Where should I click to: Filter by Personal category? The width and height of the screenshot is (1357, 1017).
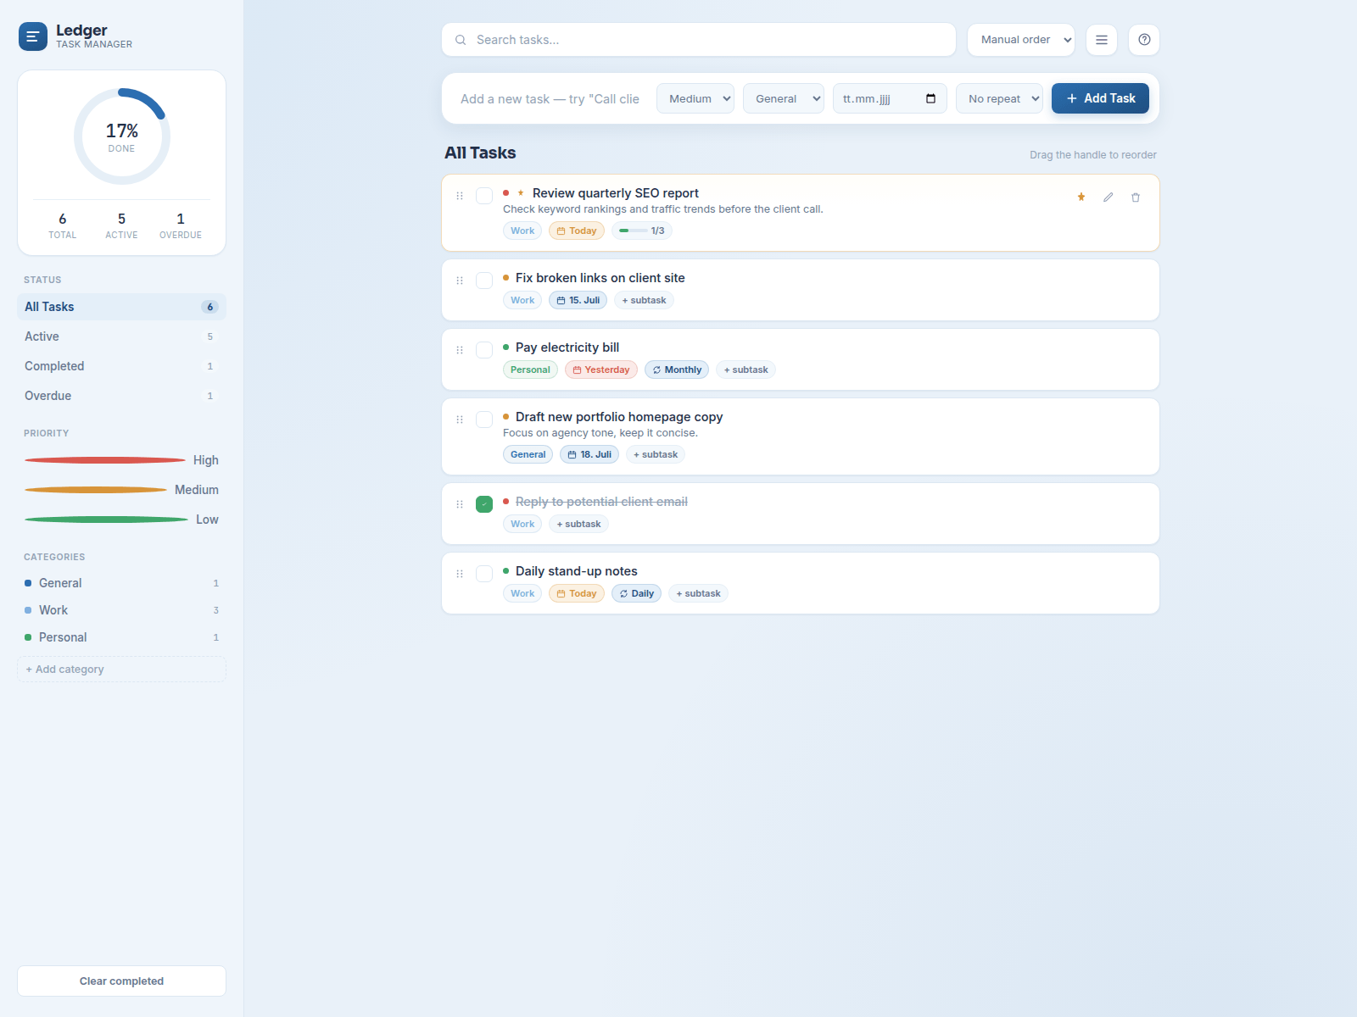click(x=121, y=637)
